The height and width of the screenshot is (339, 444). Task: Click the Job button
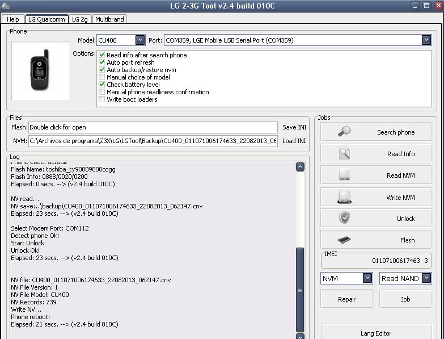[x=405, y=299]
